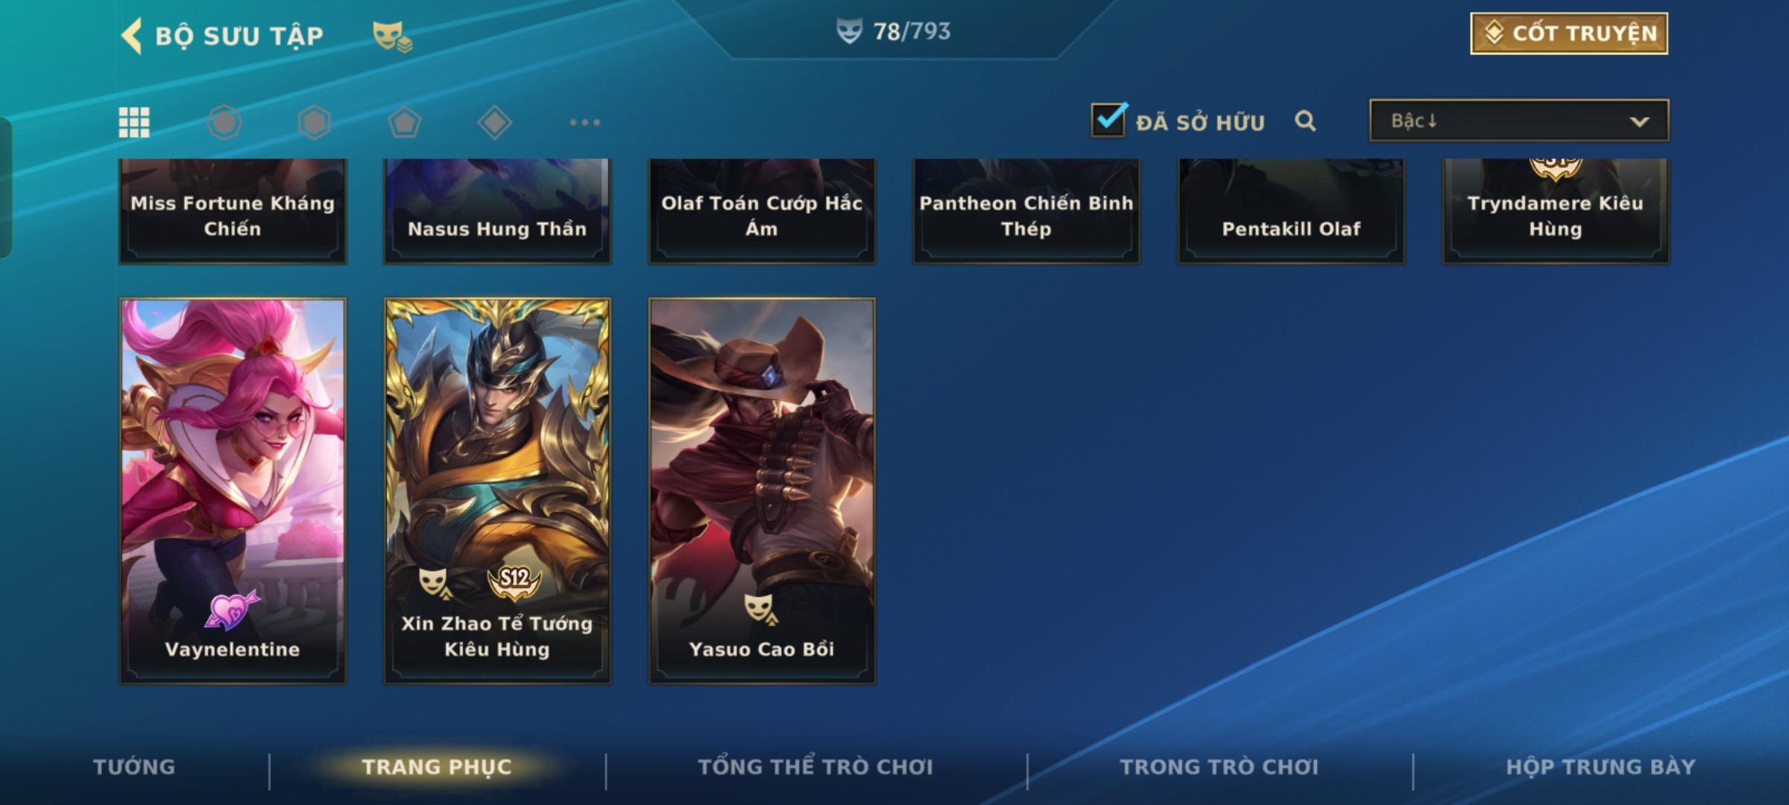Switch to the Tướng tab
The height and width of the screenshot is (805, 1789).
coord(134,767)
